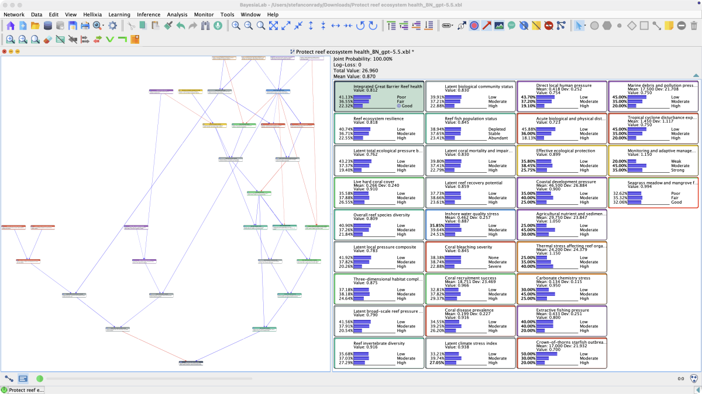Toggle the crossed-out yellow note button

pos(536,26)
